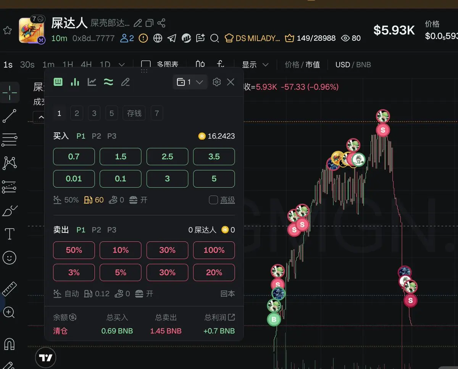
Task: Sell 50% of holdings
Action: (74, 250)
